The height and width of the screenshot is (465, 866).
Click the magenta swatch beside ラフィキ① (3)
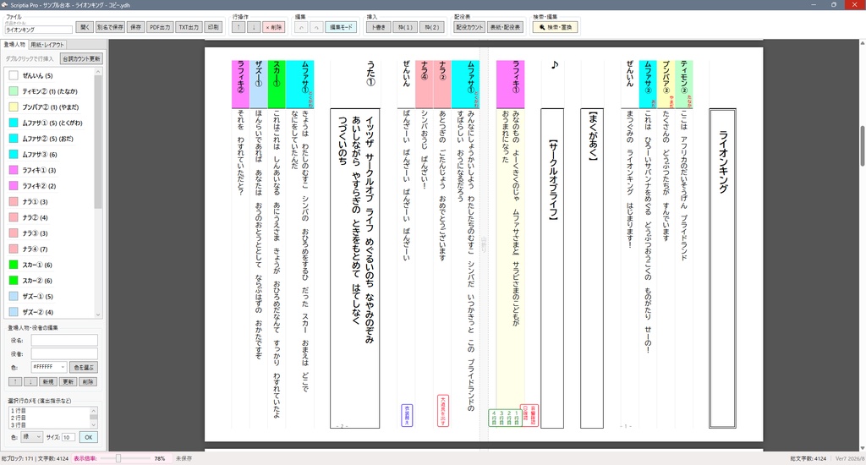click(x=14, y=170)
